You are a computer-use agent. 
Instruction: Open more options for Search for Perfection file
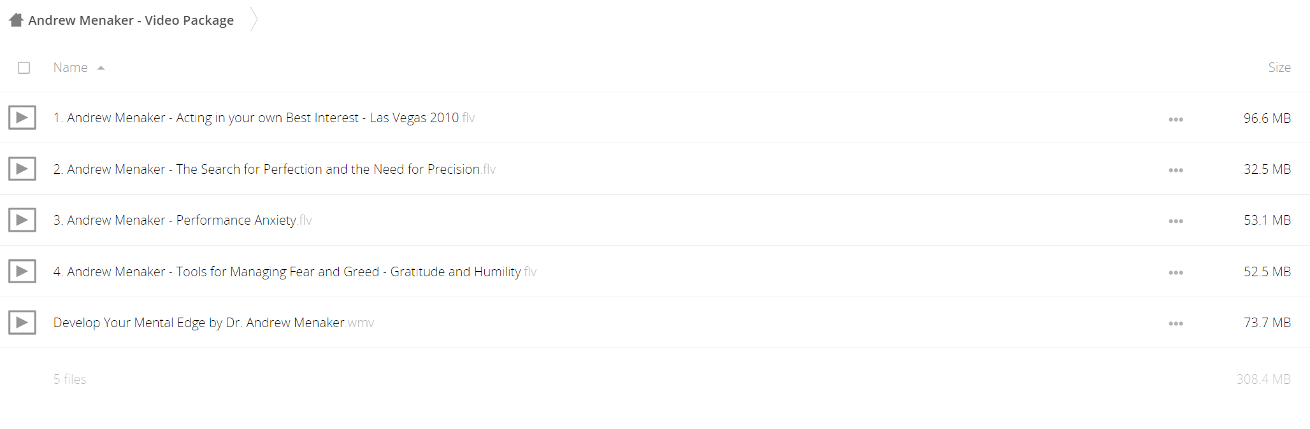point(1176,171)
